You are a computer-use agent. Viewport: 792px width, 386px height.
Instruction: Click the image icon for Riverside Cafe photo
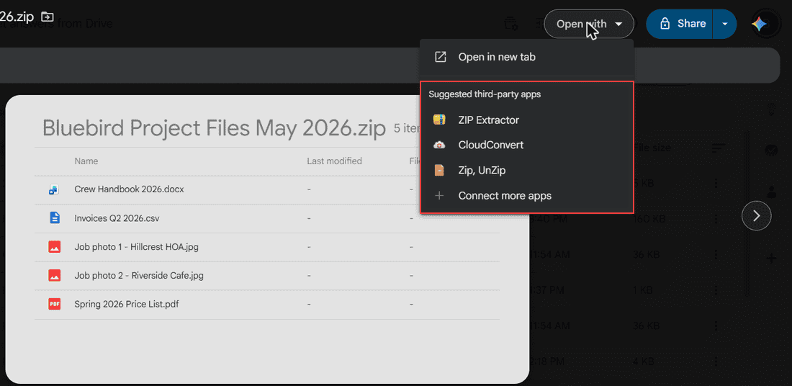pos(54,275)
